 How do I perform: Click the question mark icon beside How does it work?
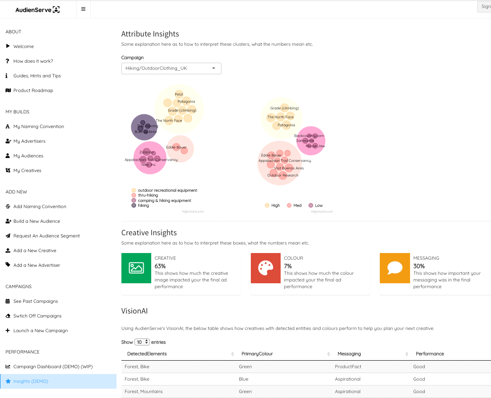(x=8, y=61)
